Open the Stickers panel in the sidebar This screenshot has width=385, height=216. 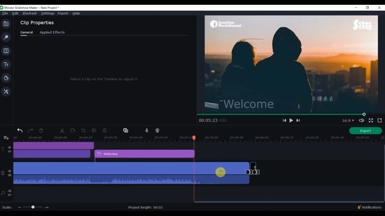(x=6, y=78)
